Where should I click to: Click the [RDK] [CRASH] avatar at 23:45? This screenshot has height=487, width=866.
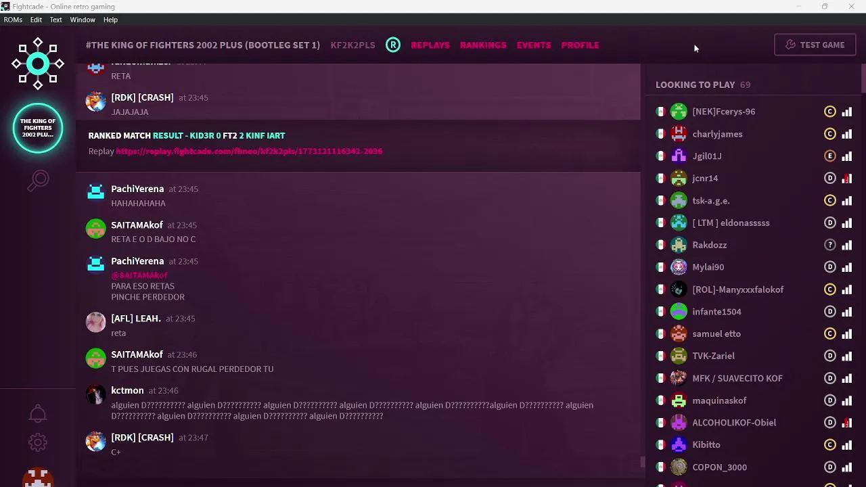tap(95, 101)
